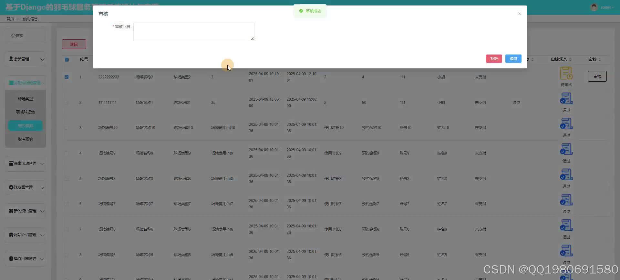Click the red 拒绝 button in the dialog
Screen dimensions: 620x280
tap(494, 59)
